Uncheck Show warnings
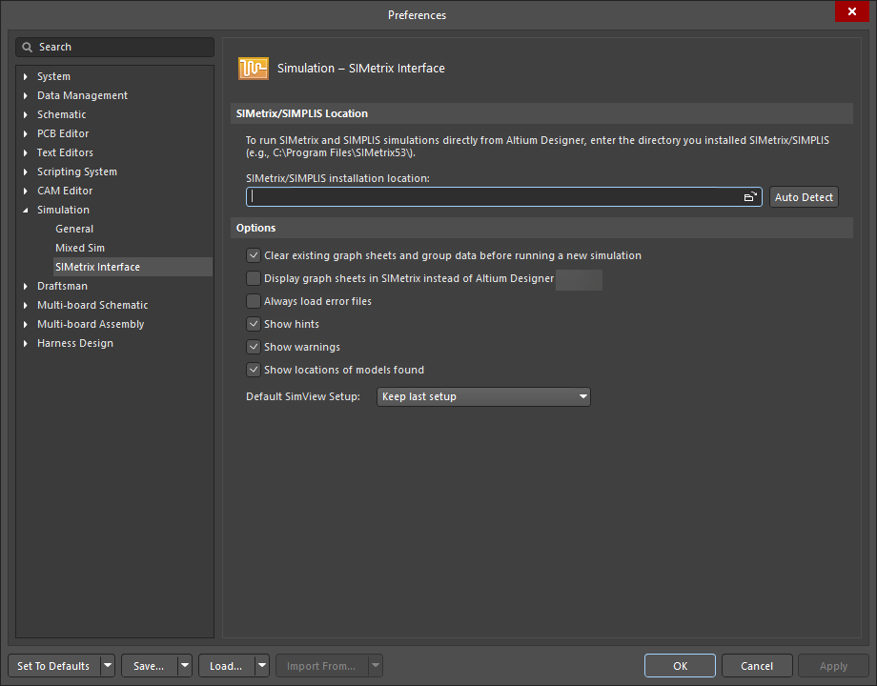 point(254,347)
